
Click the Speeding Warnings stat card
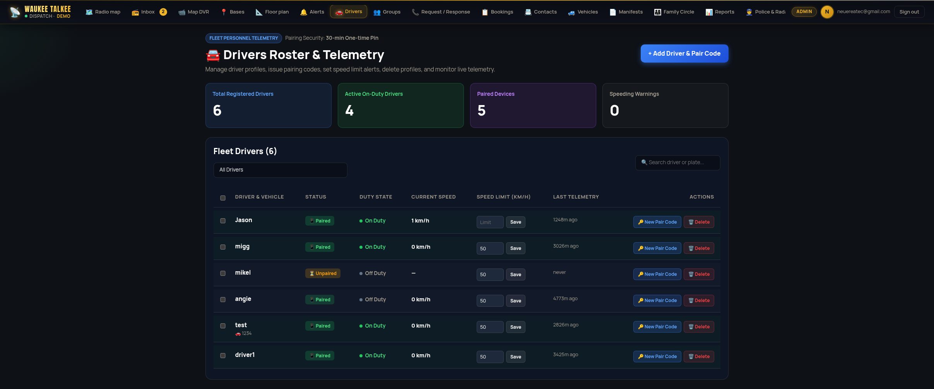pos(665,105)
